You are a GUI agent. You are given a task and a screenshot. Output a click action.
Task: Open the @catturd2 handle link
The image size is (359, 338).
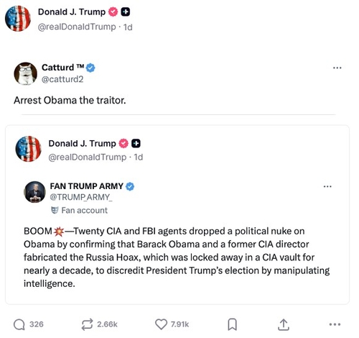point(62,79)
